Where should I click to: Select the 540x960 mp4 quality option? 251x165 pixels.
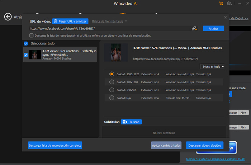(112, 90)
